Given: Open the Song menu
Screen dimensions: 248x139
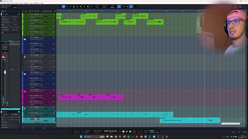Looking at the screenshot, I should pyautogui.click(x=9, y=3).
